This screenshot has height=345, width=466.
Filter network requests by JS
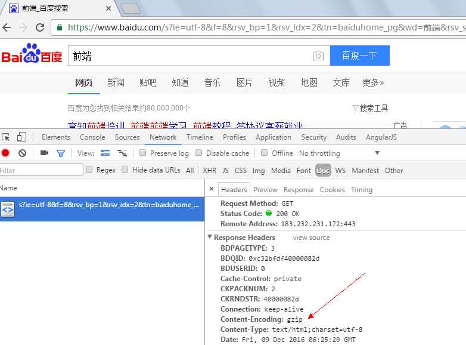click(226, 171)
